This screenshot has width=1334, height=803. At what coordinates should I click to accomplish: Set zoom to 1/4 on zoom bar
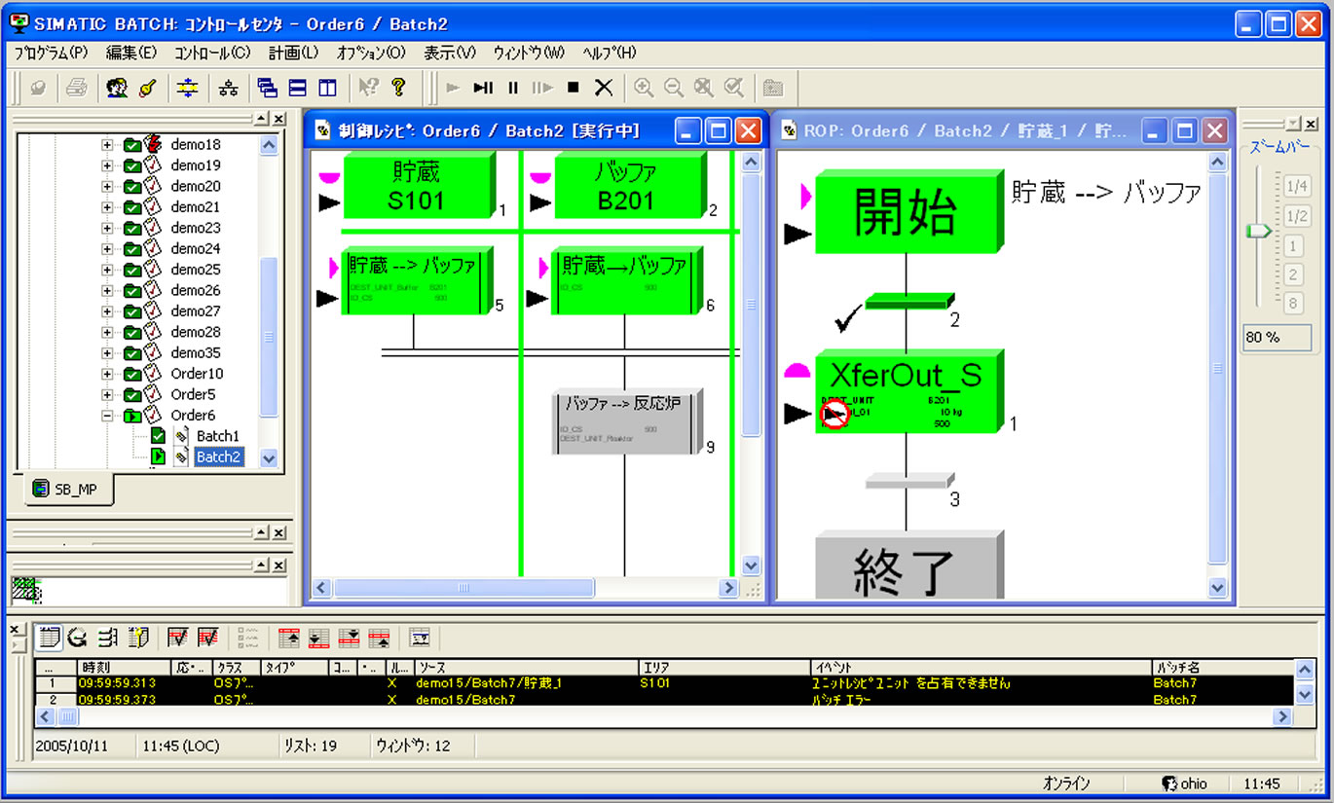1295,186
